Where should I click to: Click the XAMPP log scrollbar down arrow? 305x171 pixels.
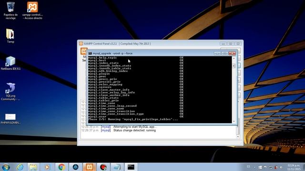pyautogui.click(x=238, y=137)
